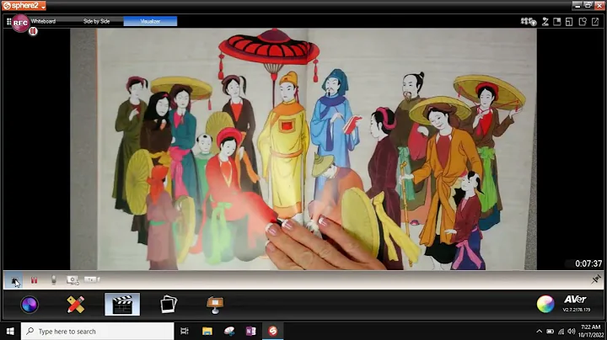Viewport: 607px width, 340px height.
Task: Select the clapperboard recording tool
Action: click(x=122, y=305)
